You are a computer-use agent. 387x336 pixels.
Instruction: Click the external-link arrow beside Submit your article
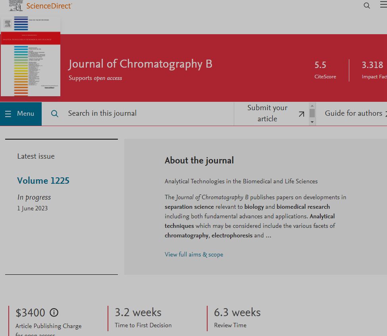[x=301, y=114]
